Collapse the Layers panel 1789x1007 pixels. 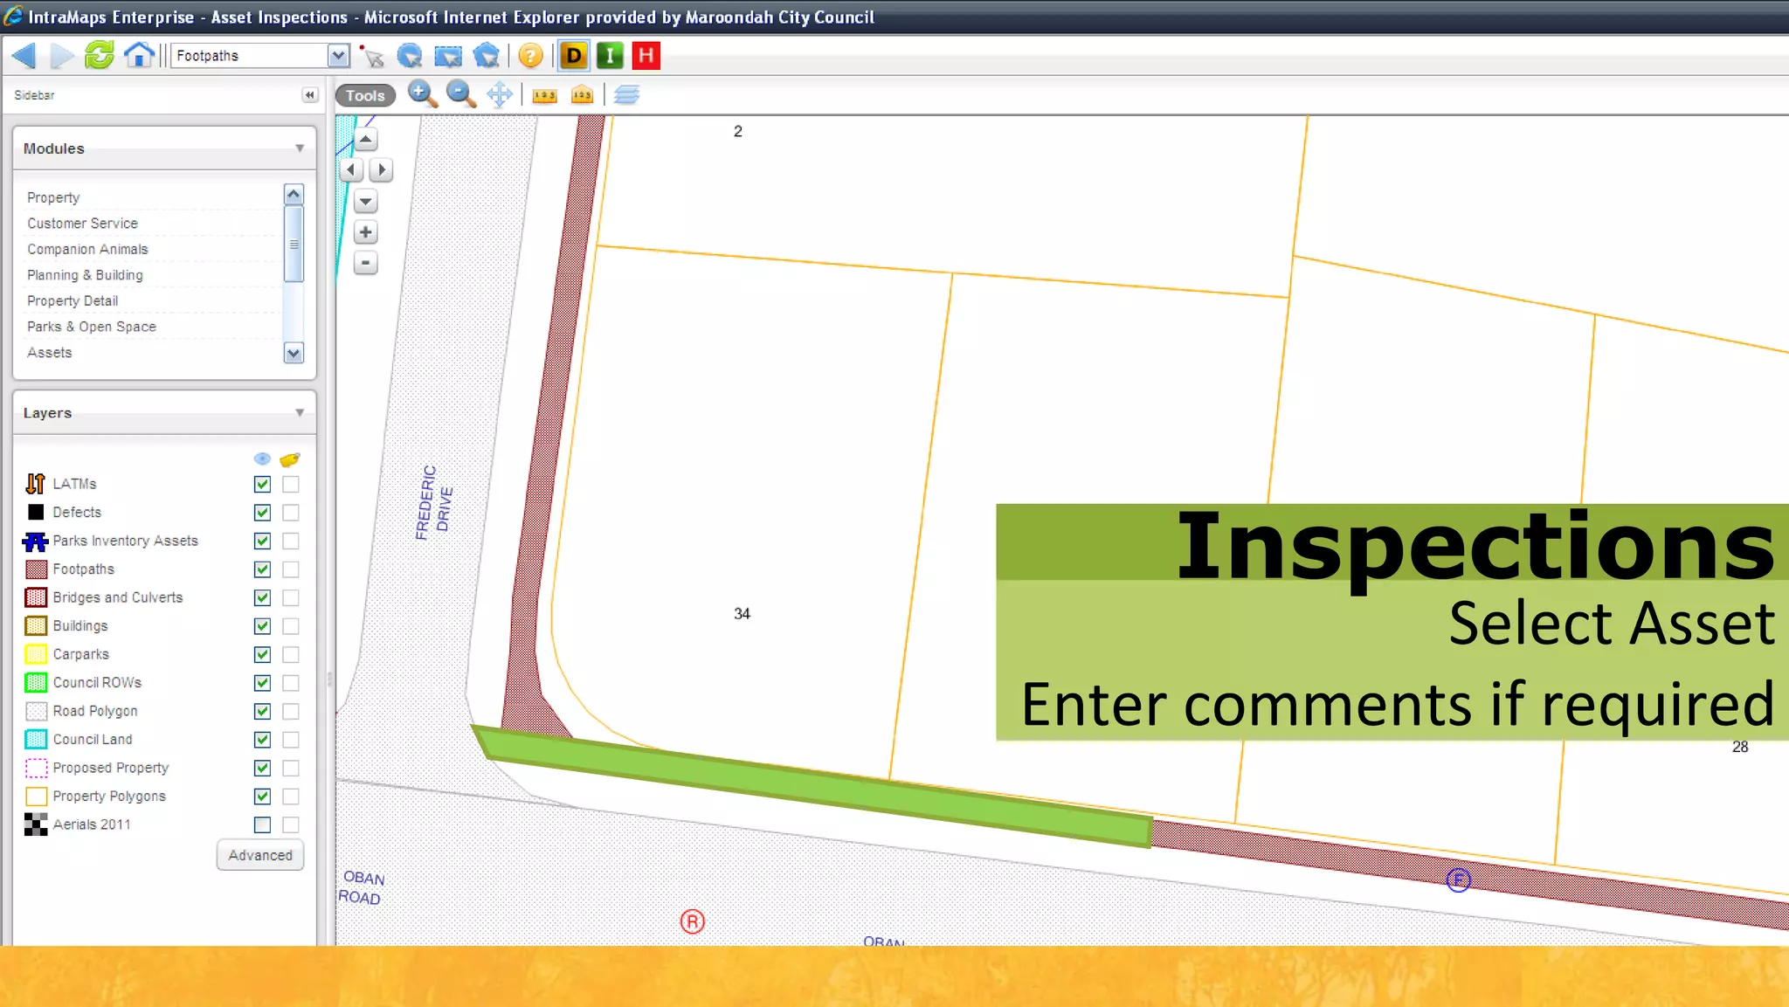click(300, 412)
